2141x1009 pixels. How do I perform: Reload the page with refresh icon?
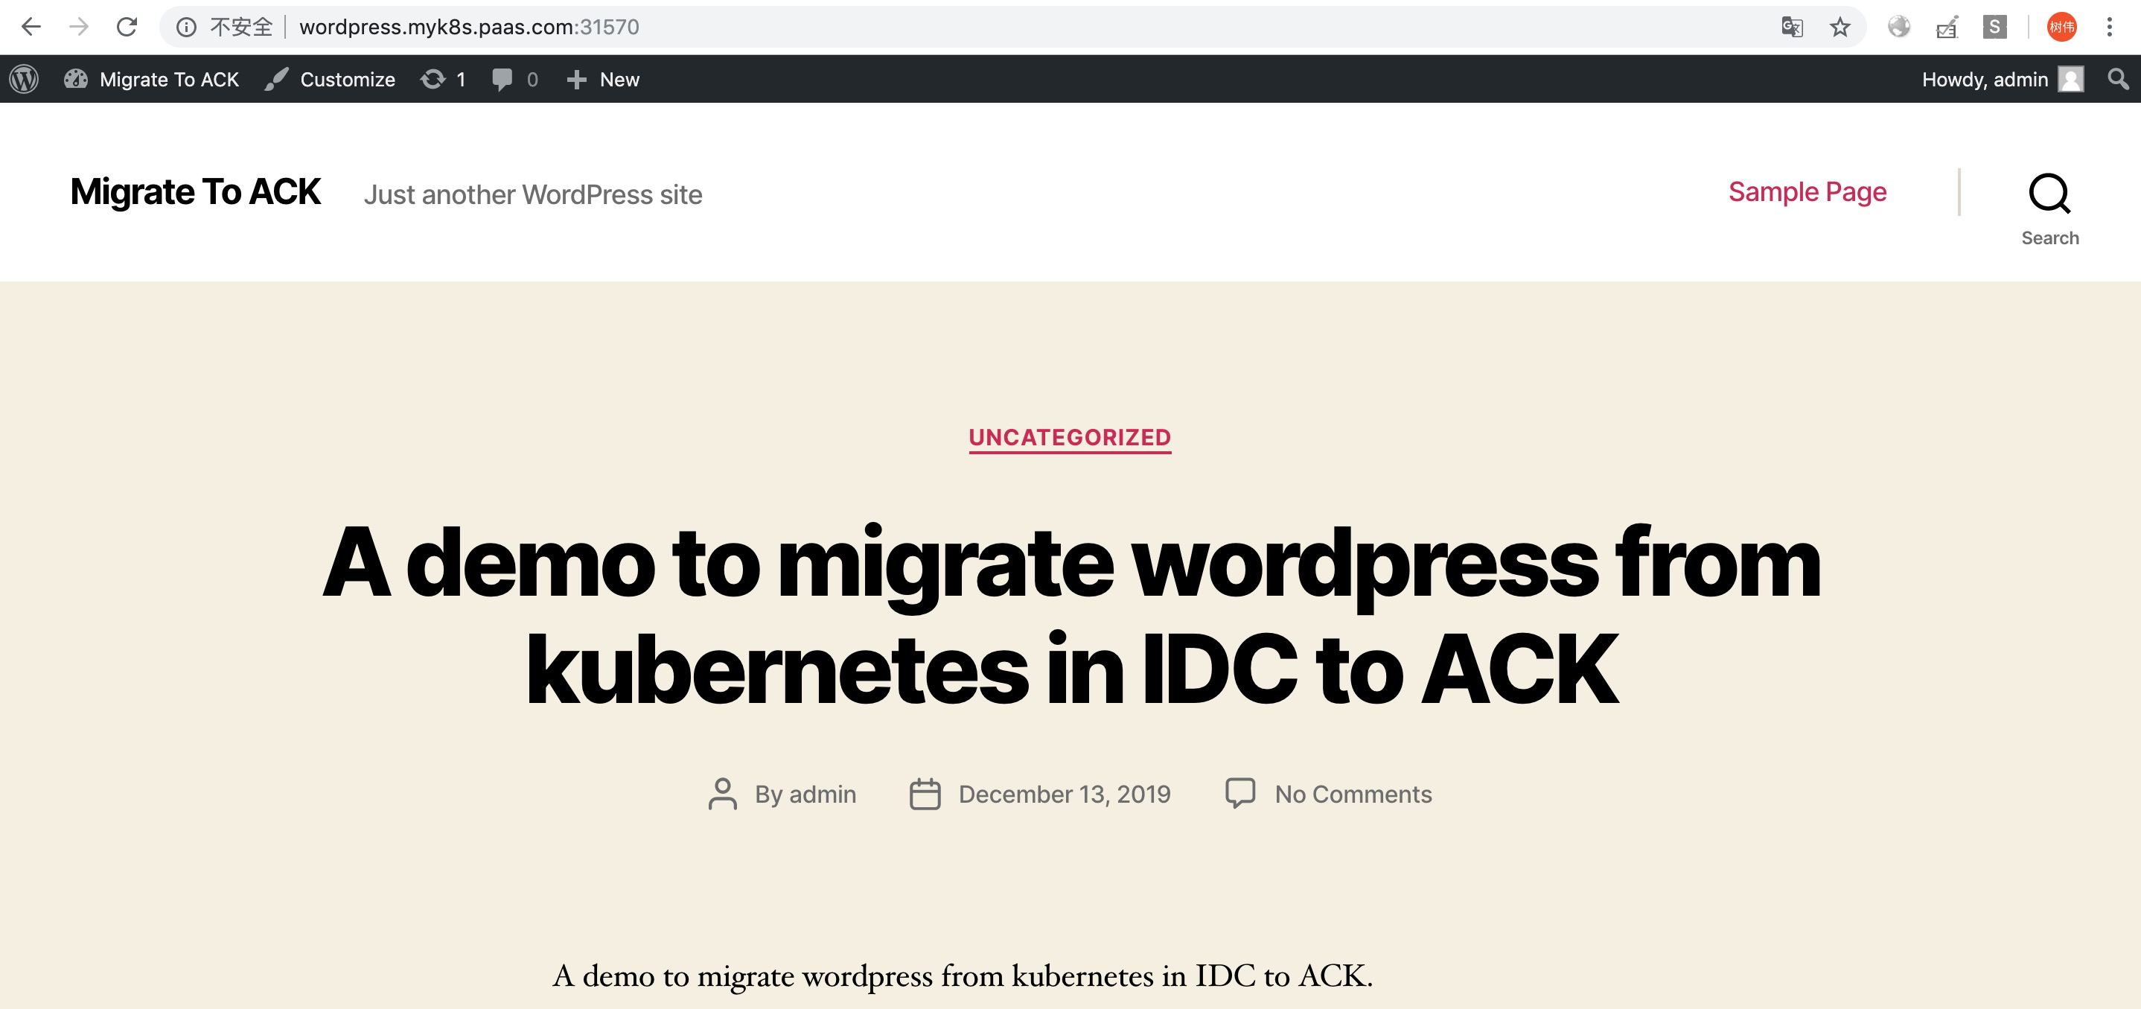(127, 27)
